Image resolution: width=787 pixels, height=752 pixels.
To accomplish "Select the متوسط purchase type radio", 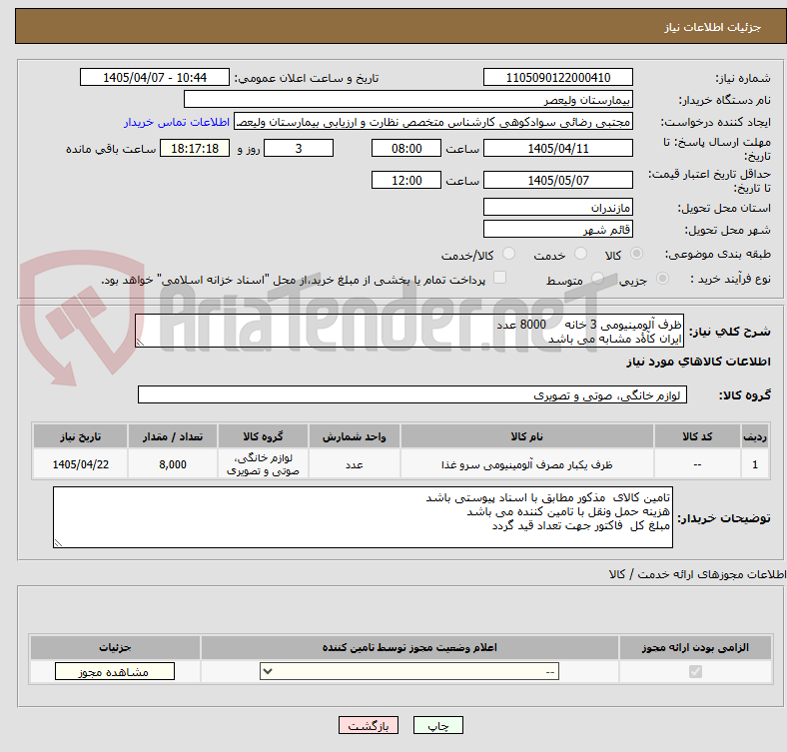I will [597, 278].
